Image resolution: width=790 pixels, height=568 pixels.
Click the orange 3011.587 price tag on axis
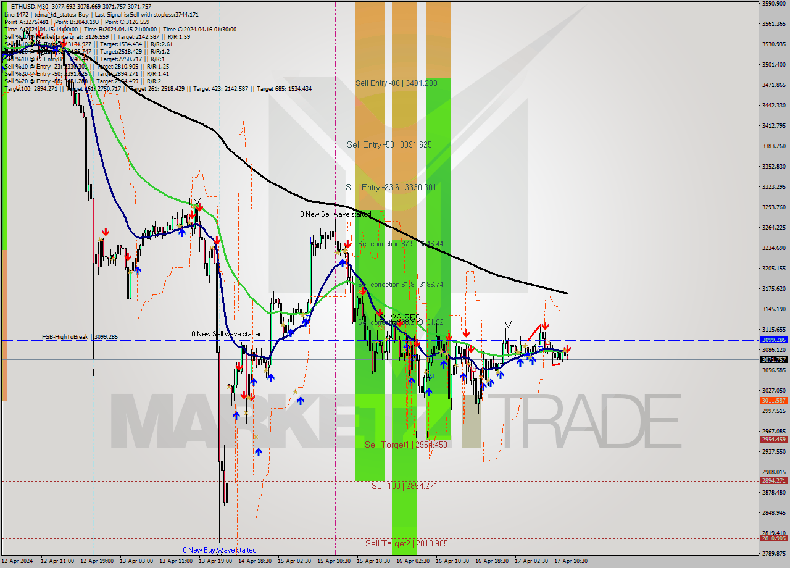click(x=774, y=401)
